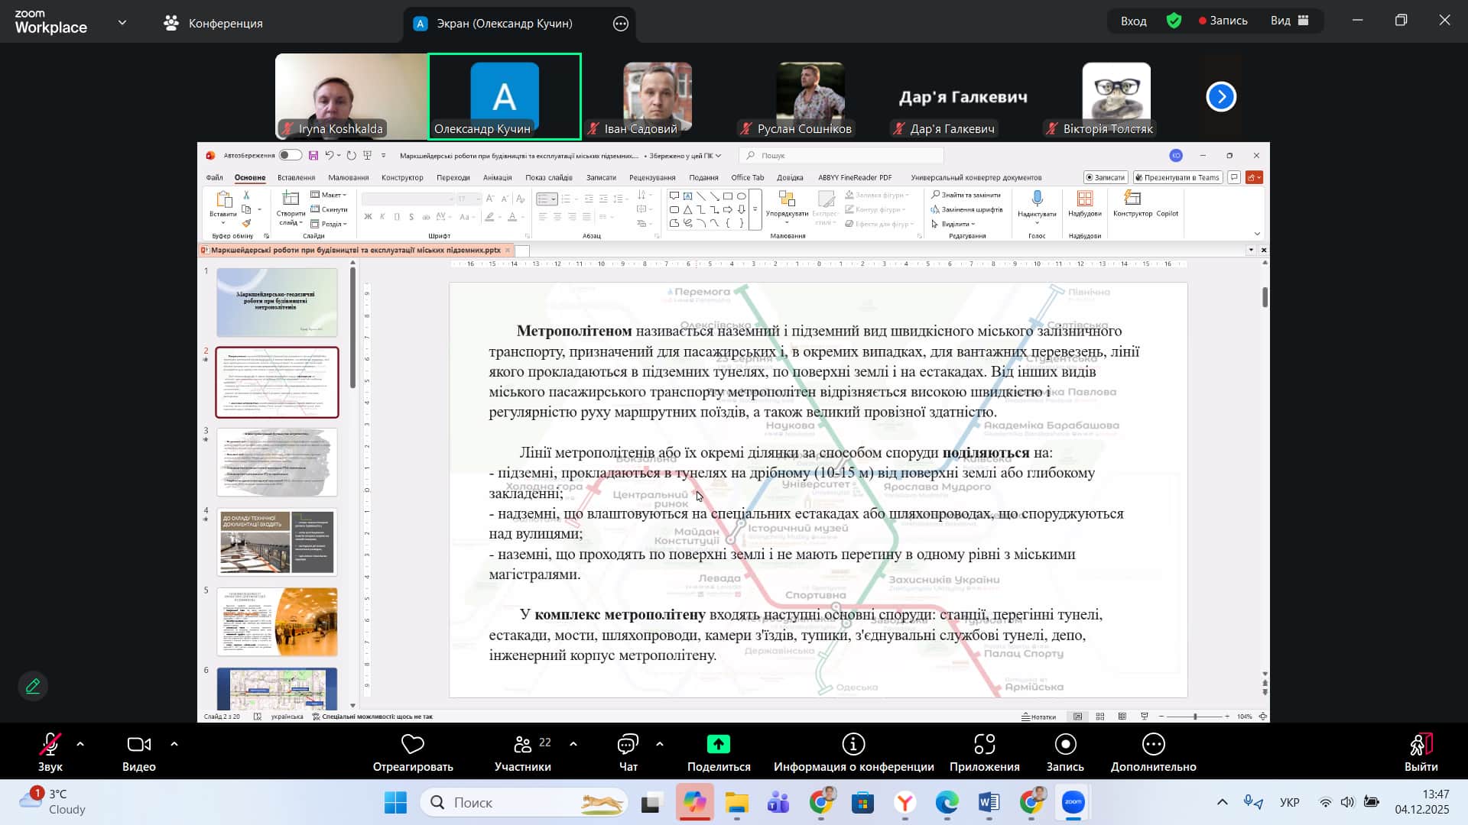1468x825 pixels.
Task: Click green Поделиться share screen icon
Action: pyautogui.click(x=719, y=744)
